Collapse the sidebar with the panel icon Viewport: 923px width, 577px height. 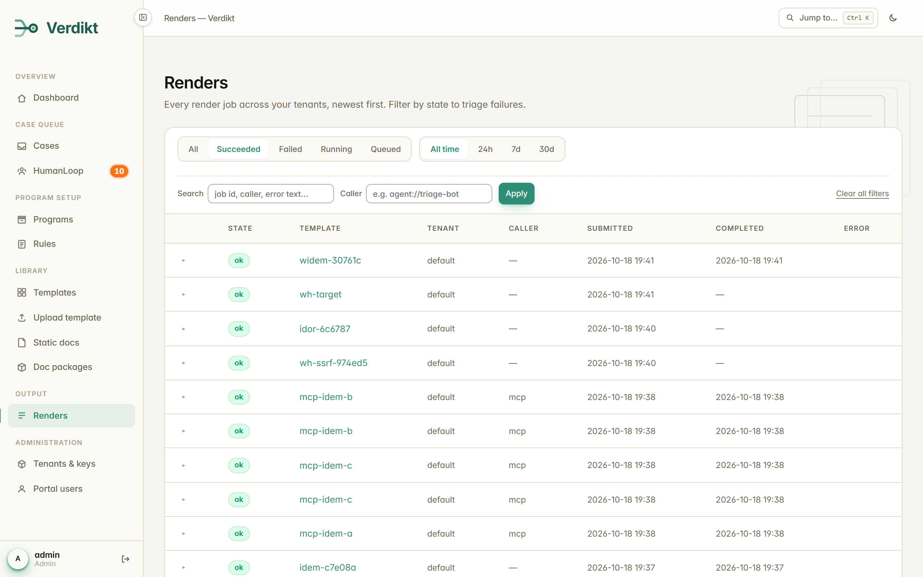[143, 18]
